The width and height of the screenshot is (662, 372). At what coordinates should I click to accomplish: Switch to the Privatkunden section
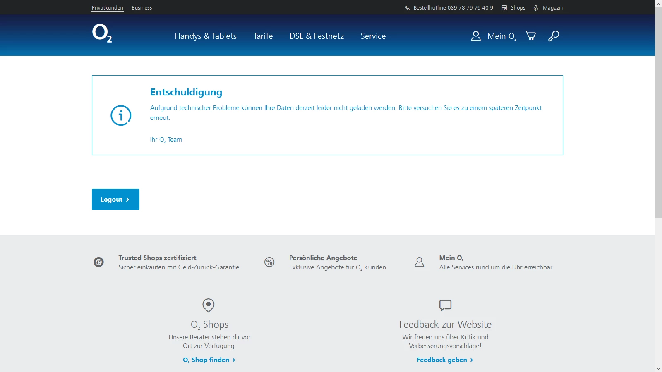click(108, 8)
